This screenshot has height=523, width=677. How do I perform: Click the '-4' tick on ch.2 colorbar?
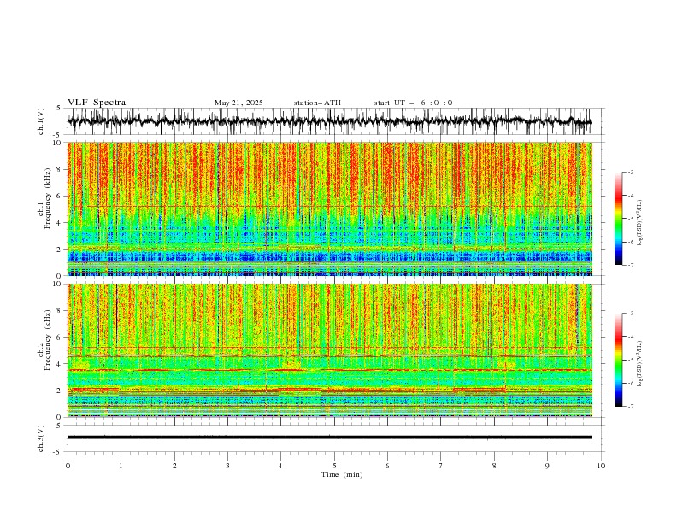coord(631,337)
